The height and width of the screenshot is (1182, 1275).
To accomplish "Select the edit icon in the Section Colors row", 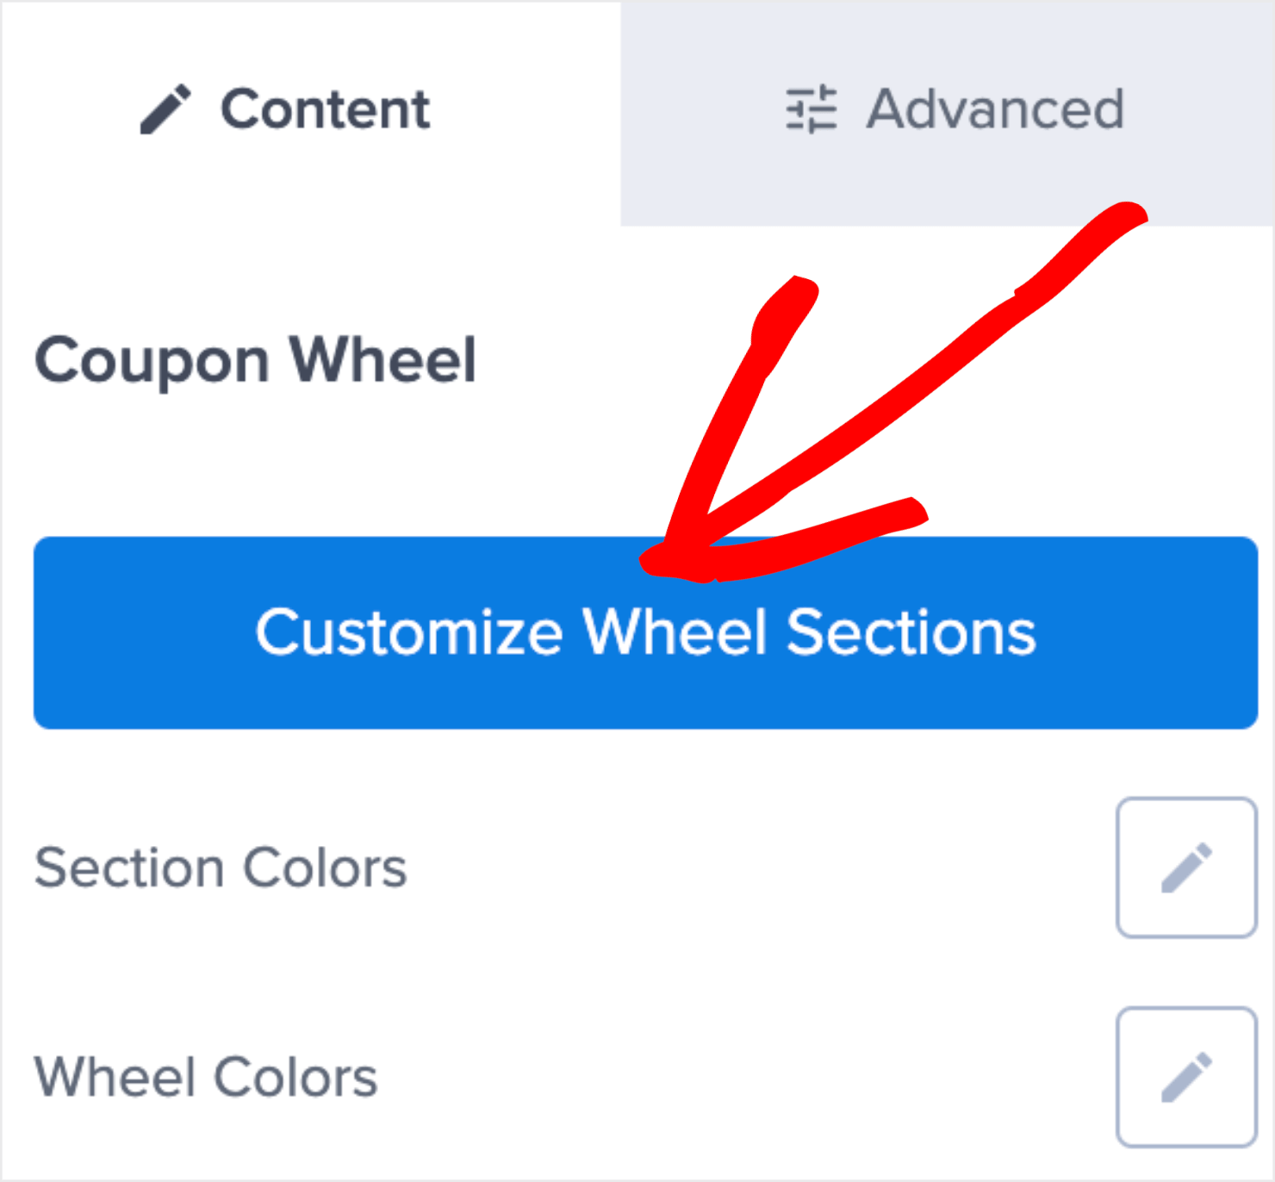I will (x=1186, y=867).
